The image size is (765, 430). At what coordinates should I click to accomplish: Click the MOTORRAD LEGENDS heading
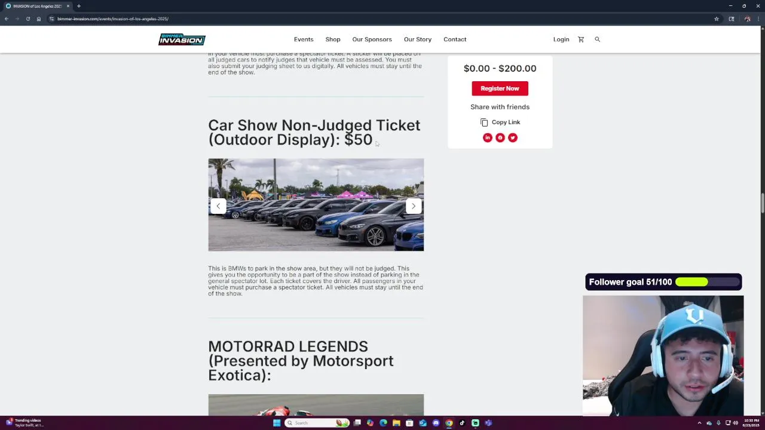click(x=301, y=361)
